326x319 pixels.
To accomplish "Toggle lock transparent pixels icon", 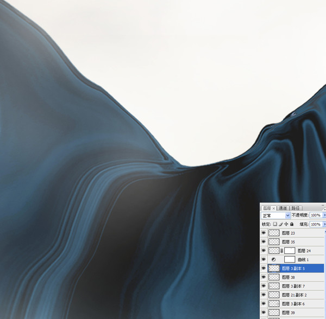I will click(275, 224).
